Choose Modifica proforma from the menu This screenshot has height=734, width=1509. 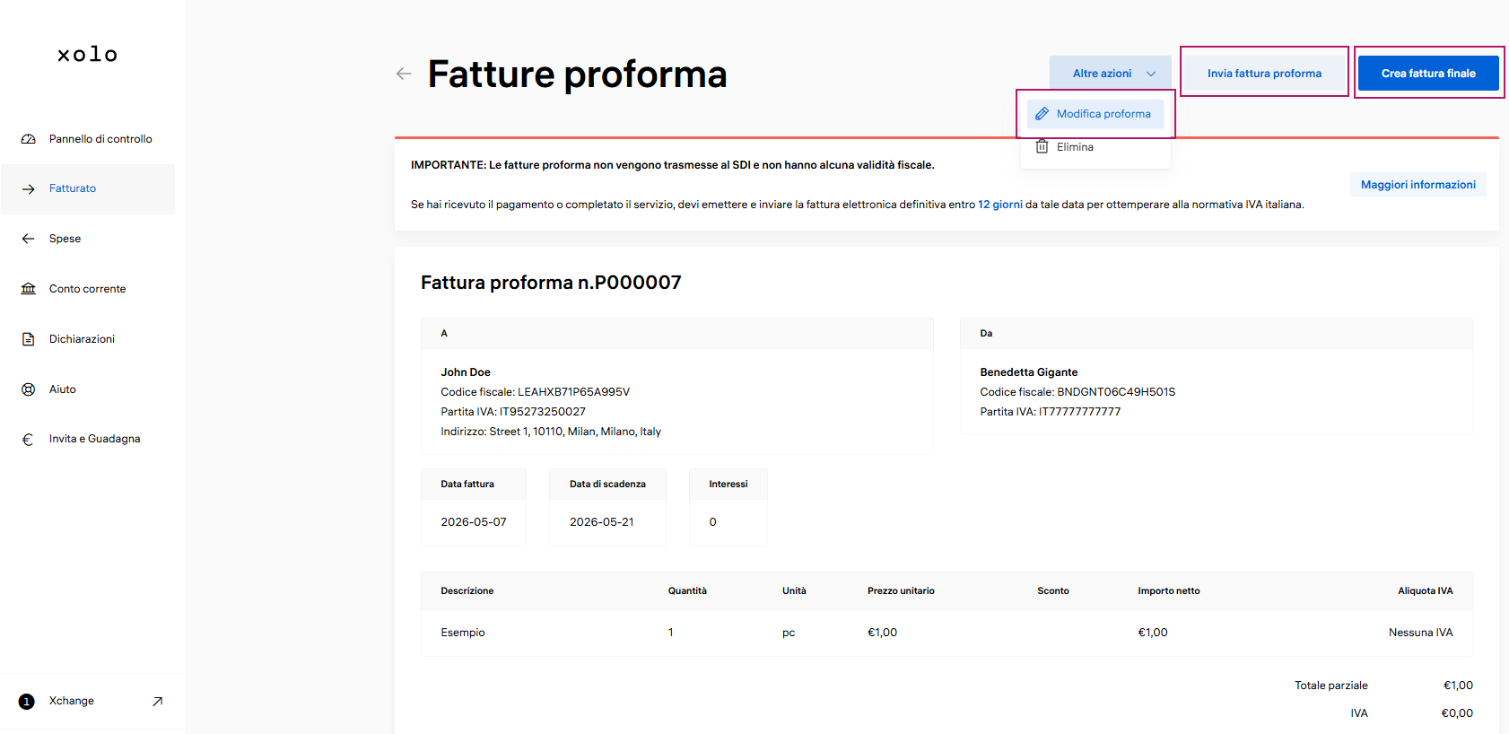[x=1095, y=114]
